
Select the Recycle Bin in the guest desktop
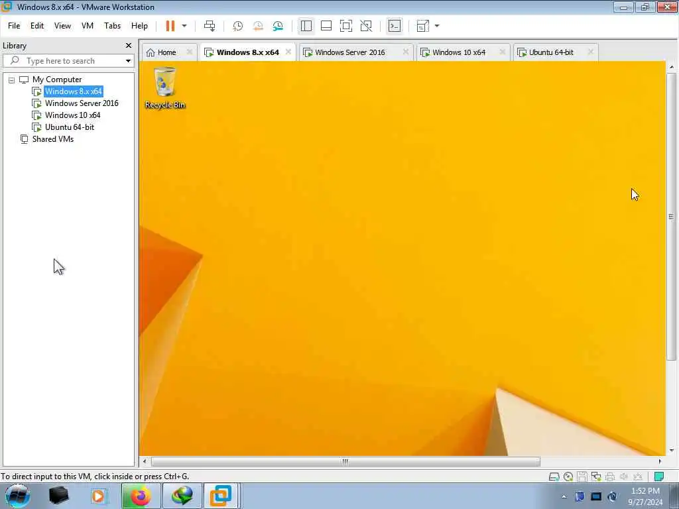click(x=165, y=88)
